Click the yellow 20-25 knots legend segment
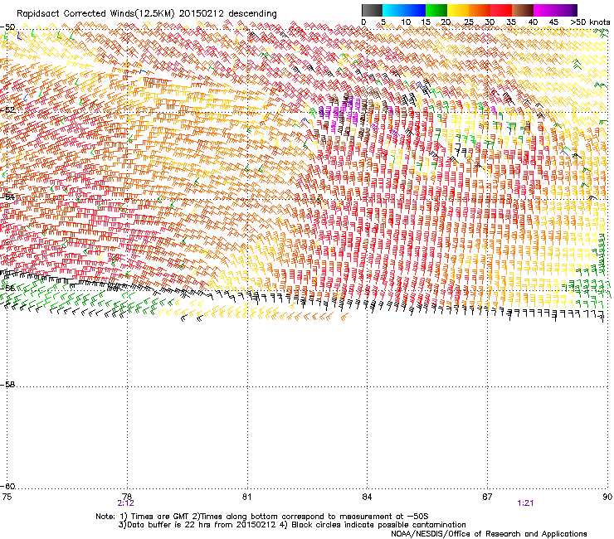The height and width of the screenshot is (539, 614). (x=458, y=10)
